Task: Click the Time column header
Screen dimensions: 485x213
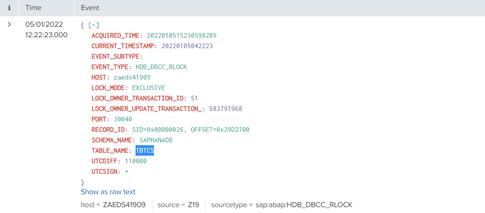Action: (x=33, y=8)
